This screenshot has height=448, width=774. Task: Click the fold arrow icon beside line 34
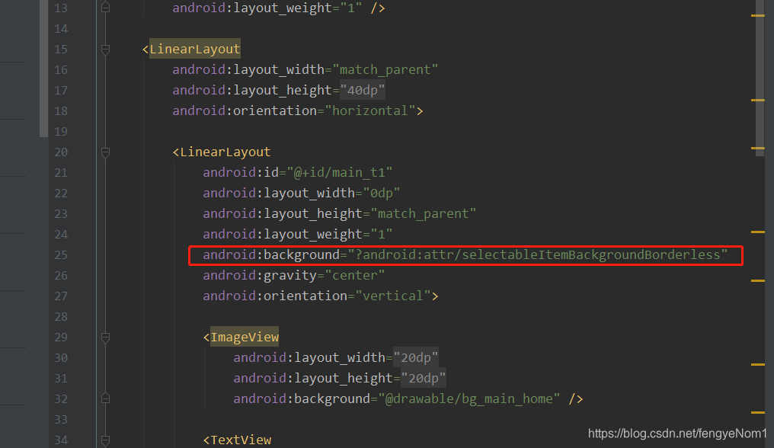(105, 438)
